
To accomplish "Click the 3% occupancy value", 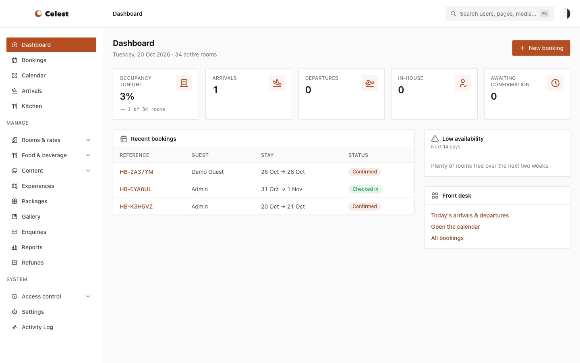I will pos(127,96).
